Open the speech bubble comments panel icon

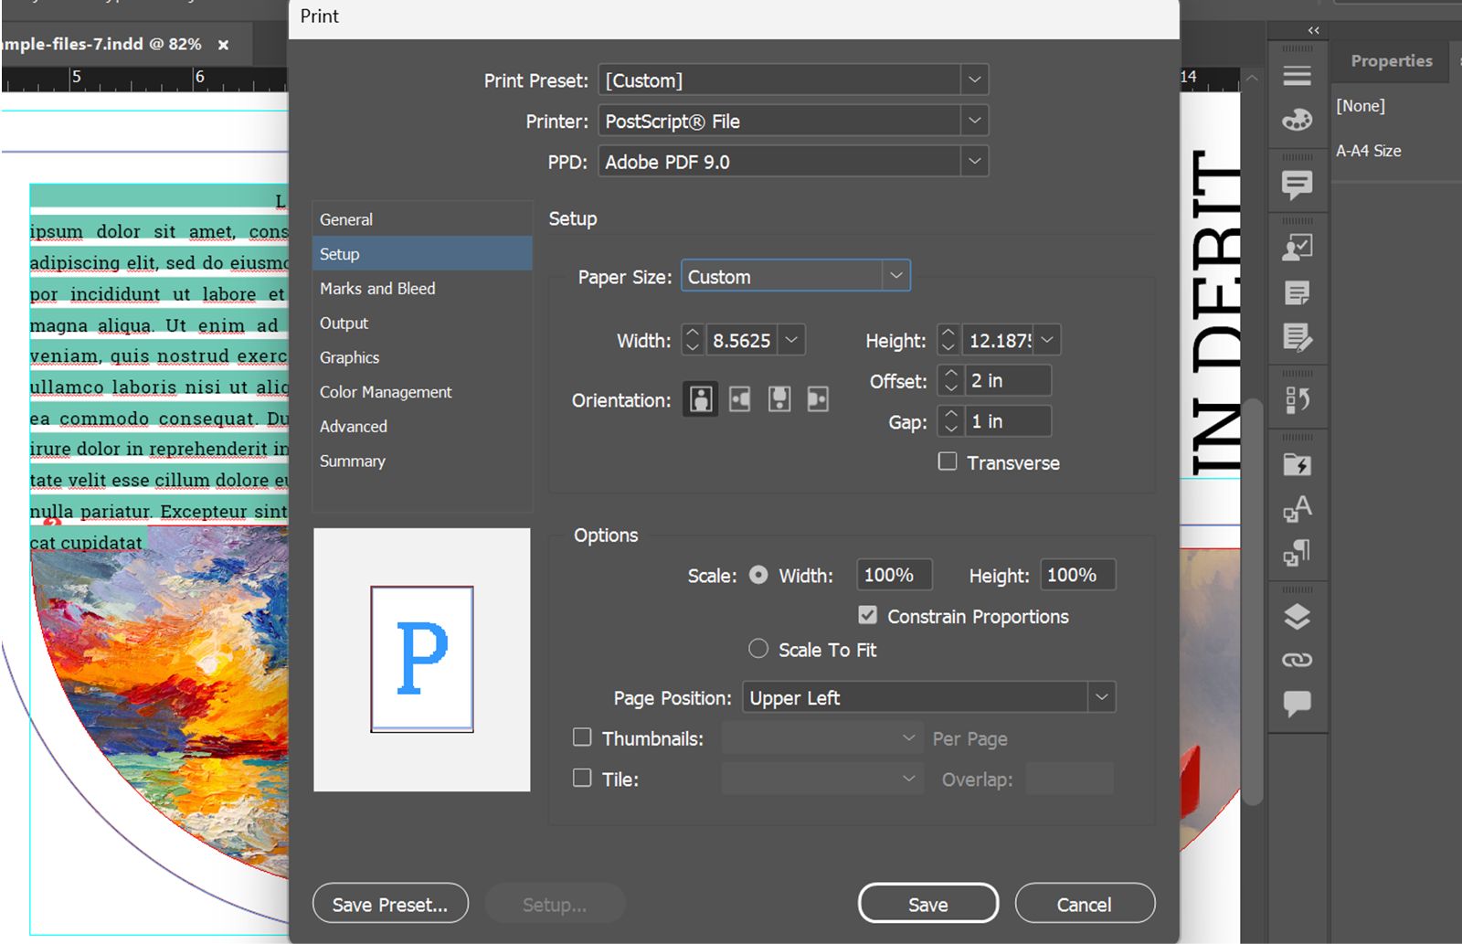(1297, 703)
